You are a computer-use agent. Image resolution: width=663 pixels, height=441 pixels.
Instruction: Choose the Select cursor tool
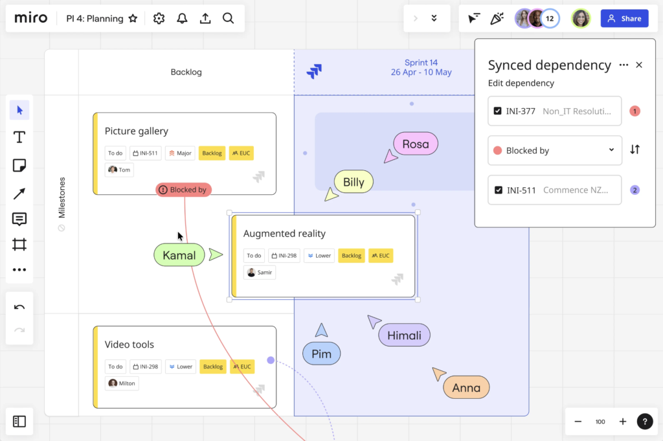click(x=19, y=110)
